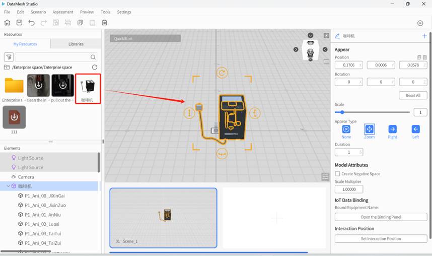Open the Scenario menu
432x256 pixels.
tap(37, 12)
